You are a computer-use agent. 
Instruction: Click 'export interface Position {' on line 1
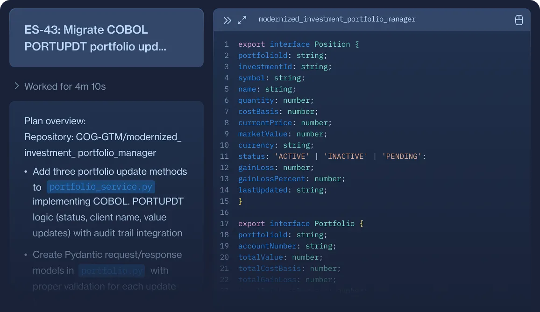coord(298,44)
